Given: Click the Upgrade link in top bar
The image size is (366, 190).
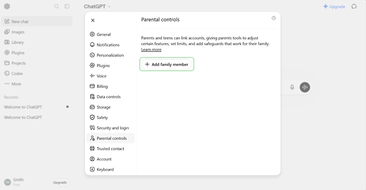Looking at the screenshot, I should 334,7.
